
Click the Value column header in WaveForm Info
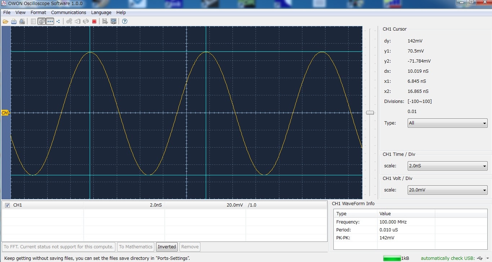point(406,214)
